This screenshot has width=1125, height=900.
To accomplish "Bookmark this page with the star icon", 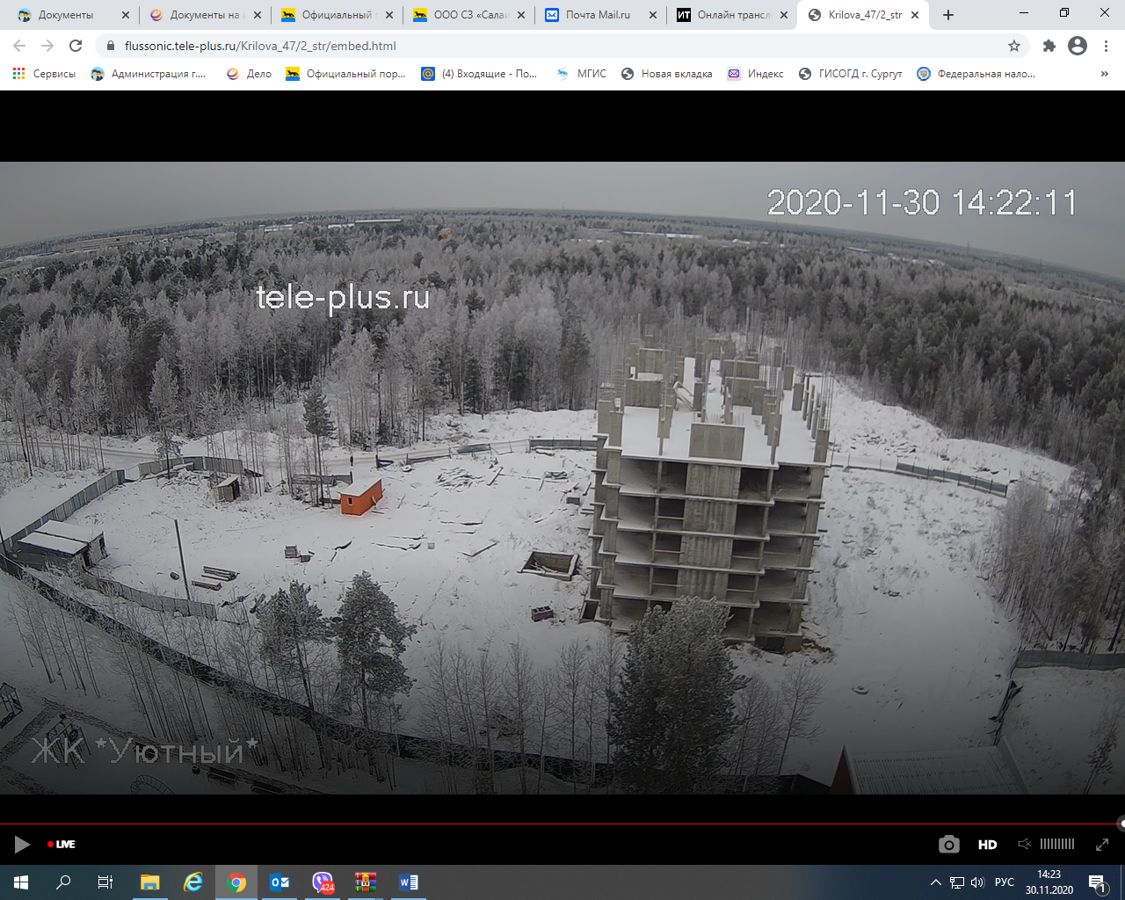I will click(1014, 46).
